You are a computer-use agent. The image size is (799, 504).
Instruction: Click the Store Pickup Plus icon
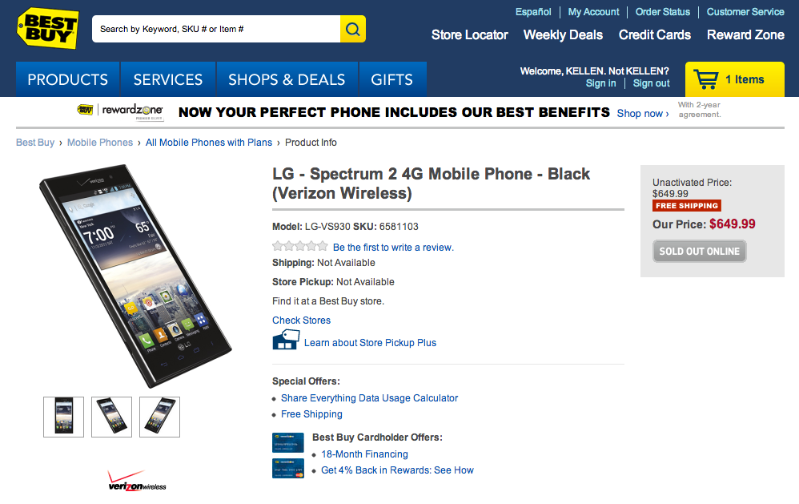286,341
